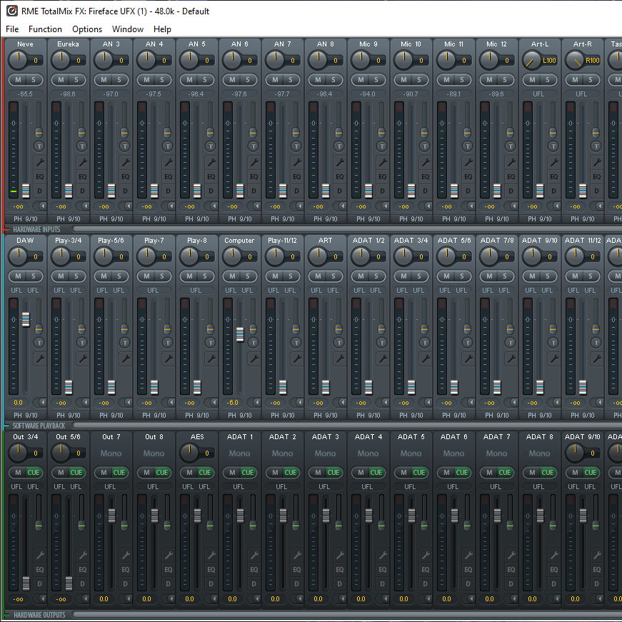Open wrench settings on DAW playback channel
Screen dimensions: 622x622
[39, 358]
